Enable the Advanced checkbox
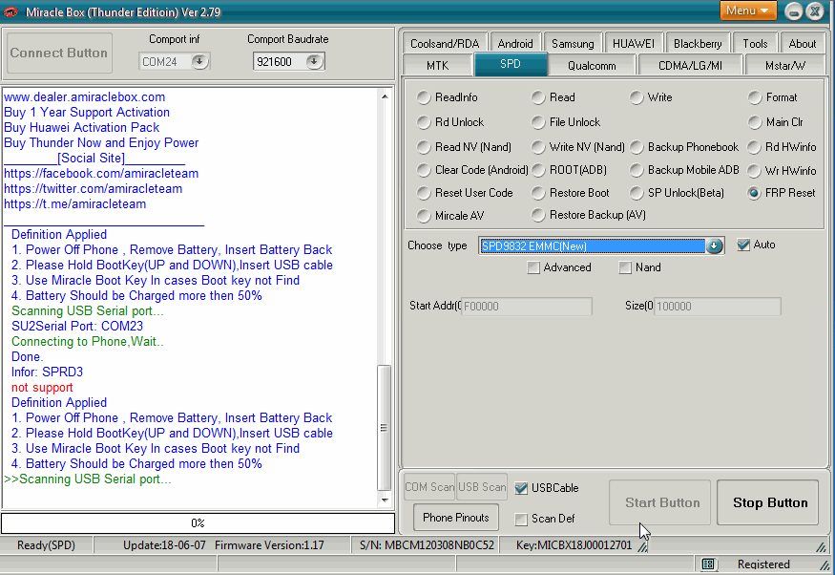This screenshot has height=575, width=835. (533, 267)
